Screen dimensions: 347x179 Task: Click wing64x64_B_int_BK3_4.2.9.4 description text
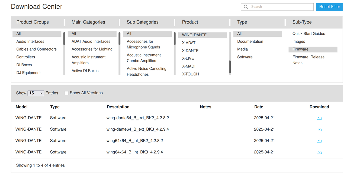135,152
